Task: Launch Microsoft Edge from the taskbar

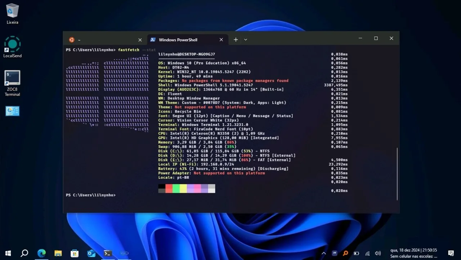Action: pyautogui.click(x=41, y=253)
